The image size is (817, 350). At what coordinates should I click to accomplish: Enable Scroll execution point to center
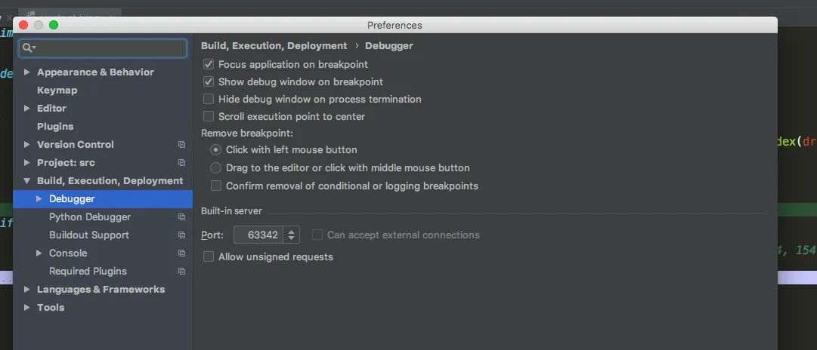[209, 117]
